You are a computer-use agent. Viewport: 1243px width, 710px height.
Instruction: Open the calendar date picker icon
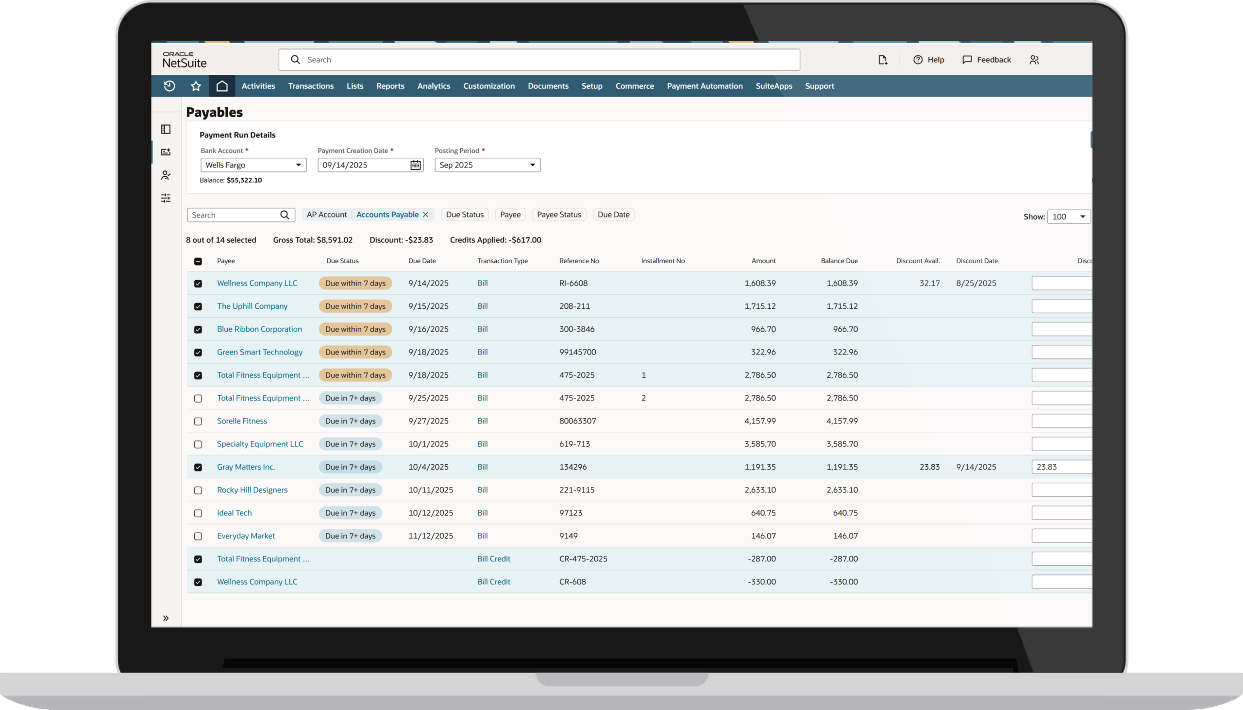pyautogui.click(x=415, y=165)
